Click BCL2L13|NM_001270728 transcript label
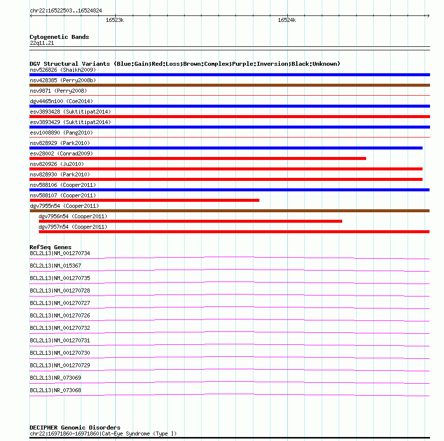444x441 pixels. [60, 291]
